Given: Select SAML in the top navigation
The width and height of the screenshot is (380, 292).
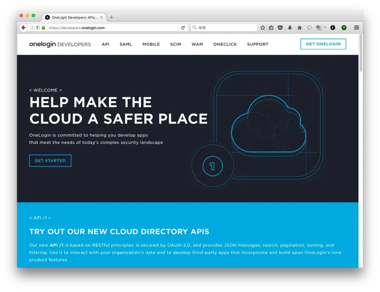Looking at the screenshot, I should [x=126, y=44].
